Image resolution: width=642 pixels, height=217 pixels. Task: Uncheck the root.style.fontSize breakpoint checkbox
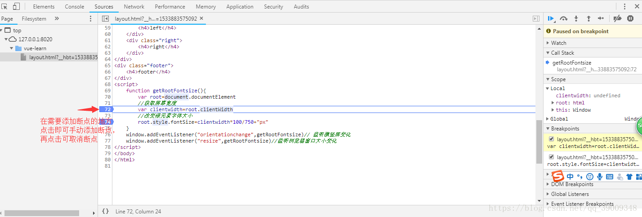[552, 157]
